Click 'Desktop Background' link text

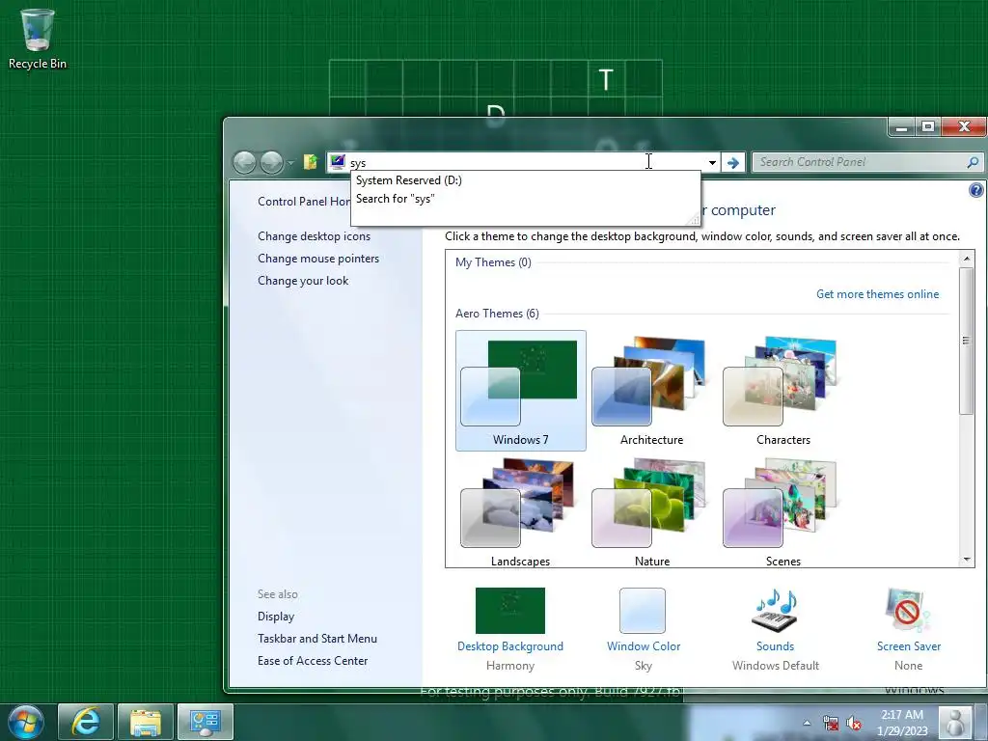(x=510, y=646)
